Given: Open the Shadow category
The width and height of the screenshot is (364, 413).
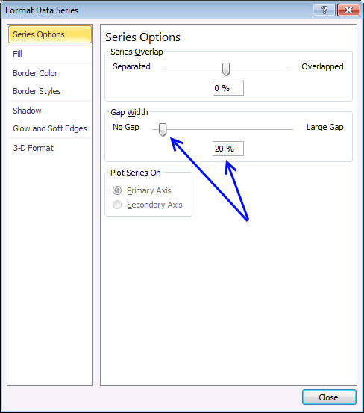Looking at the screenshot, I should tap(50, 111).
